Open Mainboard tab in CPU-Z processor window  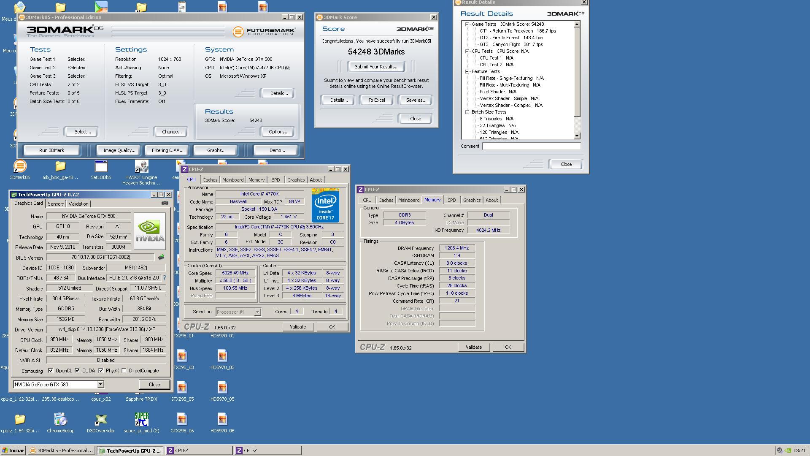(x=233, y=180)
